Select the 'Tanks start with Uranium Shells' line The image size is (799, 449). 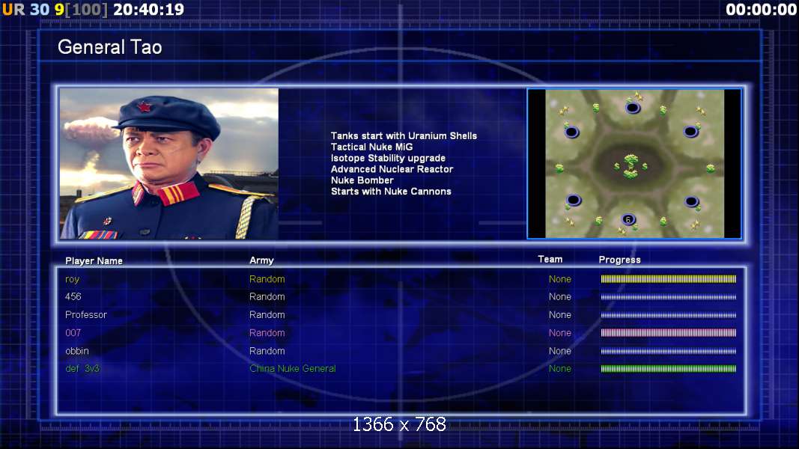(x=404, y=136)
